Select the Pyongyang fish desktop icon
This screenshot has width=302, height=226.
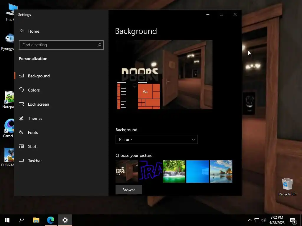click(x=8, y=42)
